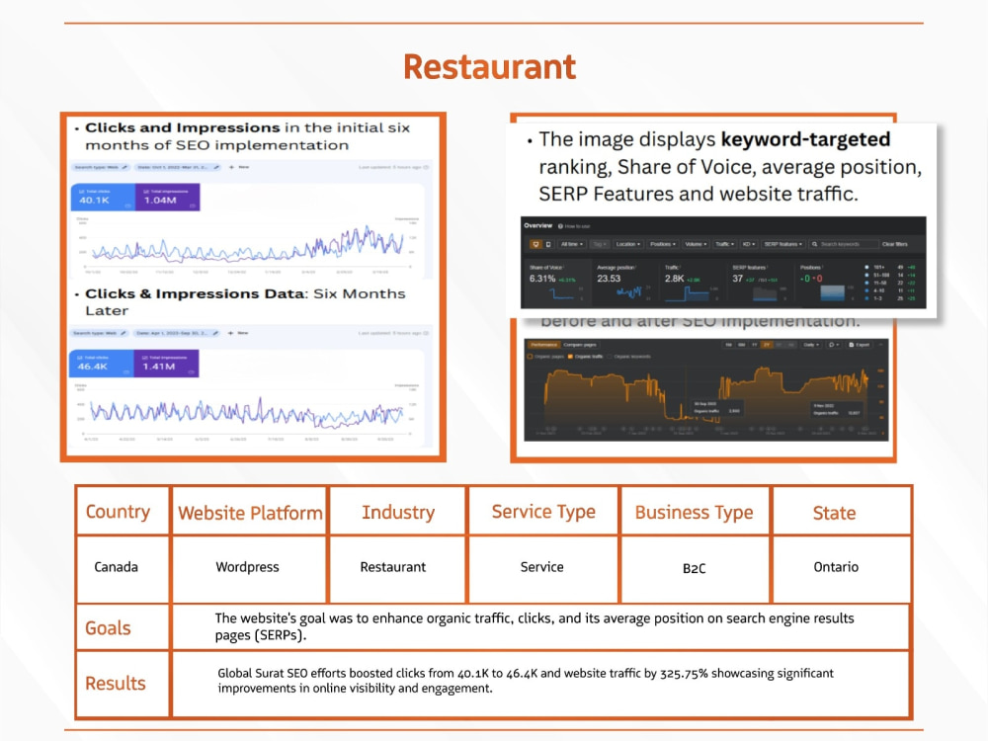Click the How to use help icon
This screenshot has width=988, height=741.
560,226
